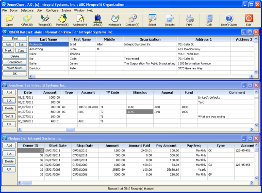Click the DonorQuest application title bar icon

click(4, 4)
